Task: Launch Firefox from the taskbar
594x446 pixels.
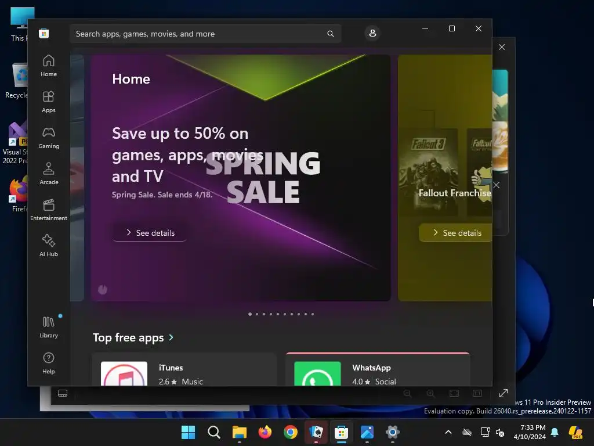Action: pyautogui.click(x=265, y=432)
